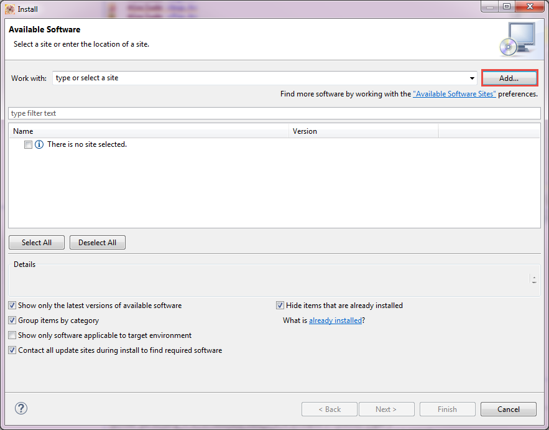
Task: Toggle Group items by category checkbox
Action: coord(12,320)
